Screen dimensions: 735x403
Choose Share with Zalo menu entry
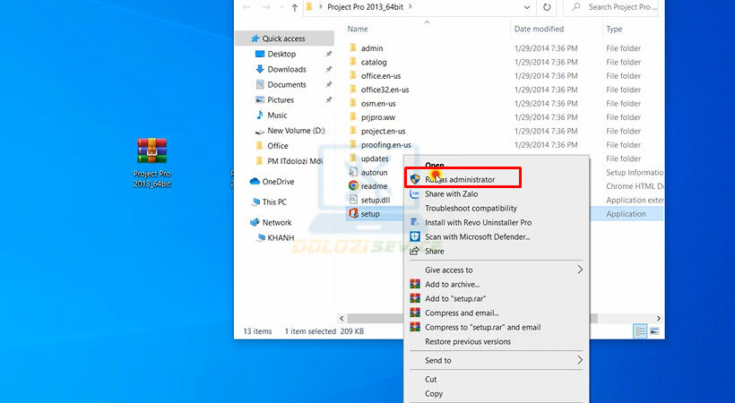click(x=496, y=194)
